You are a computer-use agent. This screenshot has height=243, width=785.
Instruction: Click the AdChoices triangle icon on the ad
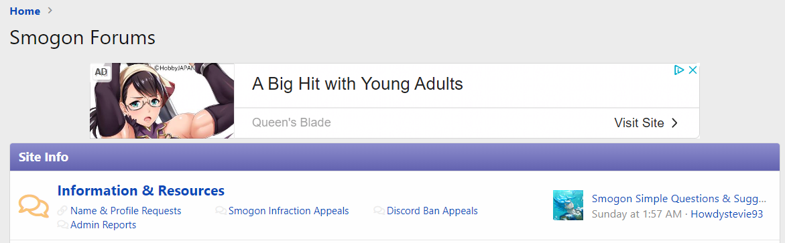pos(679,70)
